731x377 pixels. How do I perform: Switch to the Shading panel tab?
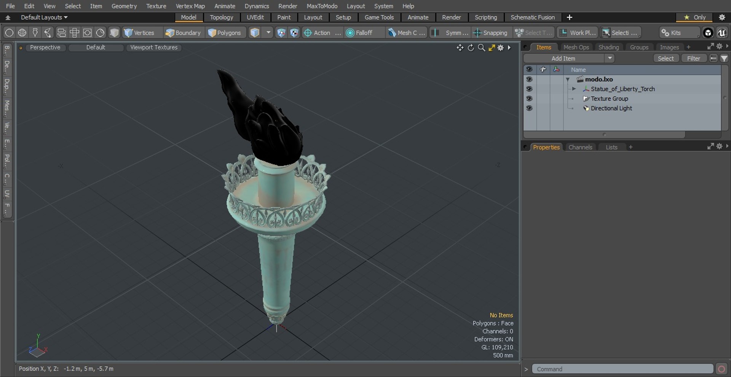608,47
